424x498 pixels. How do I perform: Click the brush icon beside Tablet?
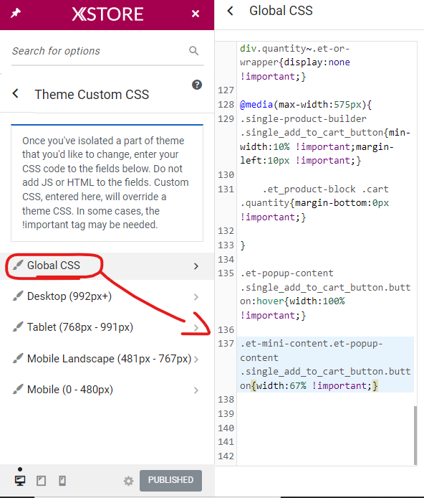(18, 326)
